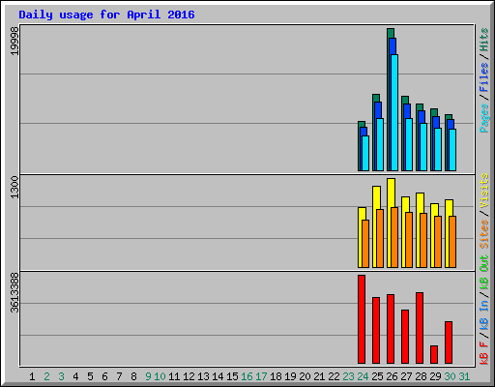Click day 30 on the x-axis
Image resolution: width=495 pixels, height=387 pixels.
[450, 376]
